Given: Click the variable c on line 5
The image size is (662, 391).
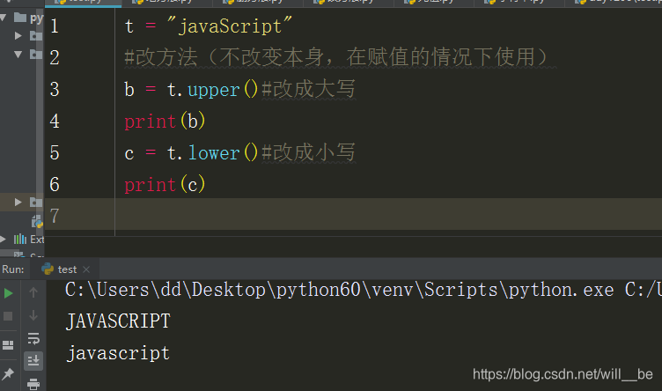Looking at the screenshot, I should 129,154.
